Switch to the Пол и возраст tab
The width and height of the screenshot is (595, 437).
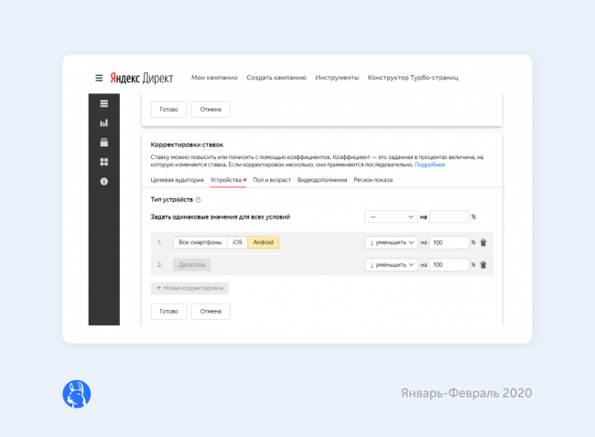tap(272, 180)
